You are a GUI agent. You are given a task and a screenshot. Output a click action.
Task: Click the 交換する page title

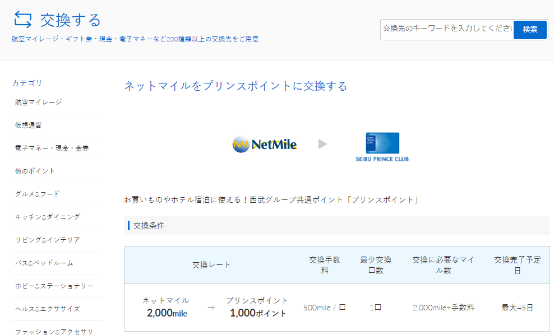click(x=70, y=20)
